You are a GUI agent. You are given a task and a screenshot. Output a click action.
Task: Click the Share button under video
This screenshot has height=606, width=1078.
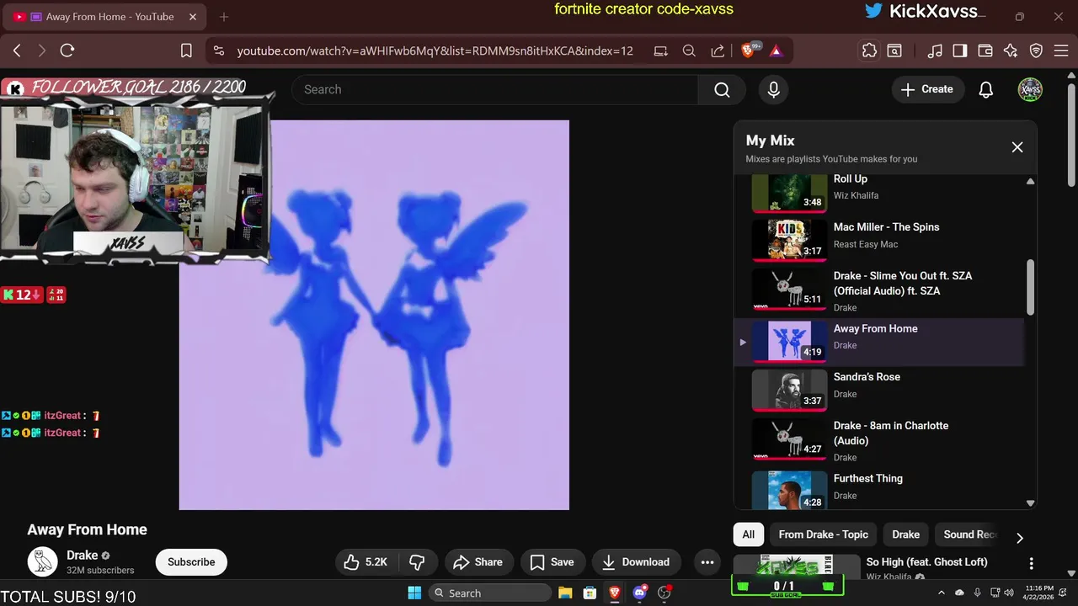click(x=478, y=561)
